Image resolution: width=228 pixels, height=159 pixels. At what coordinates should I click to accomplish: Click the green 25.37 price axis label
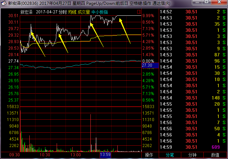pos(13,100)
